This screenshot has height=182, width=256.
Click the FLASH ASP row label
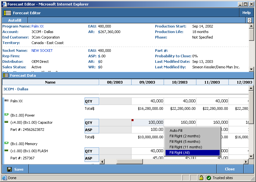(92, 158)
